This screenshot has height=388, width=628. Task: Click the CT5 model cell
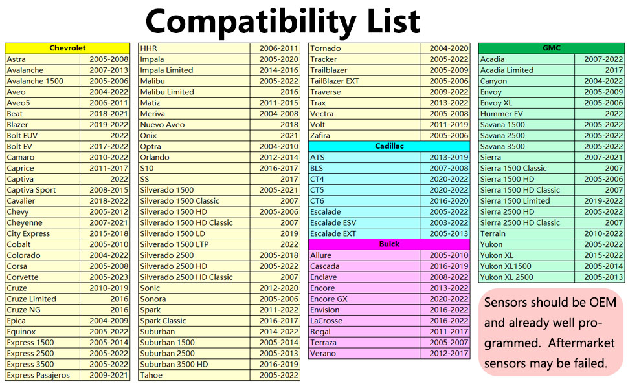point(364,190)
